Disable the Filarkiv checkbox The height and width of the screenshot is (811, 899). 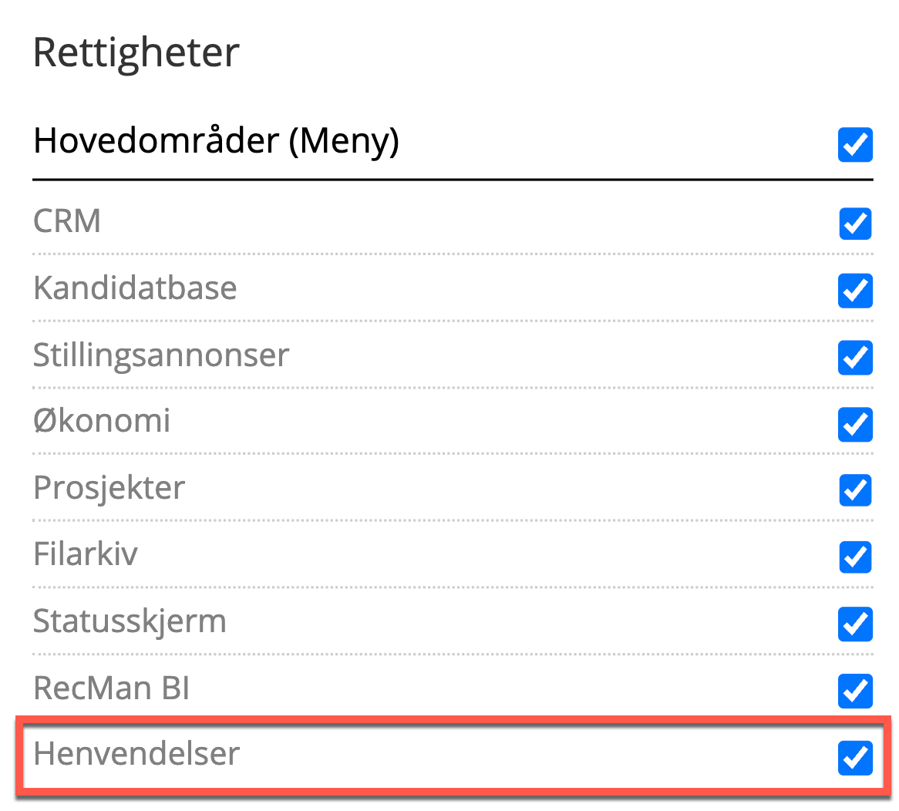pos(855,557)
